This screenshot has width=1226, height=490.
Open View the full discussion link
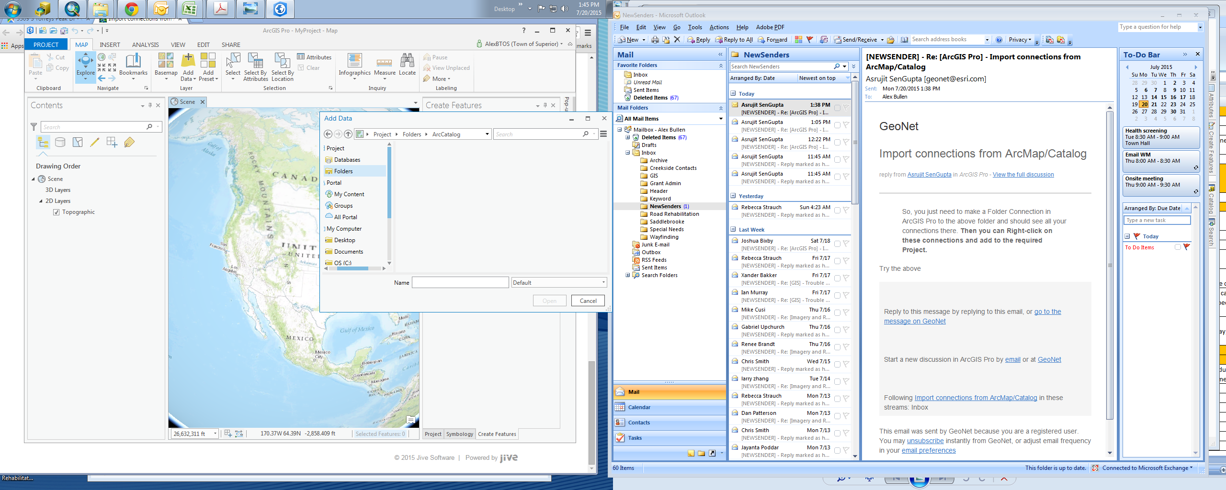(1023, 175)
